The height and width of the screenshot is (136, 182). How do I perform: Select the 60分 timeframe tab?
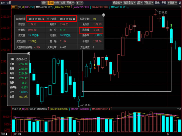click(x=56, y=3)
